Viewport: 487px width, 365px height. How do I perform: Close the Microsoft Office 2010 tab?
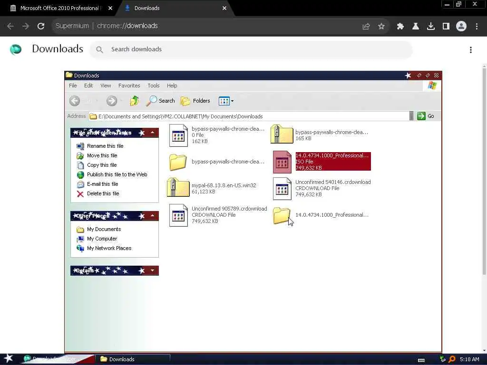point(110,8)
